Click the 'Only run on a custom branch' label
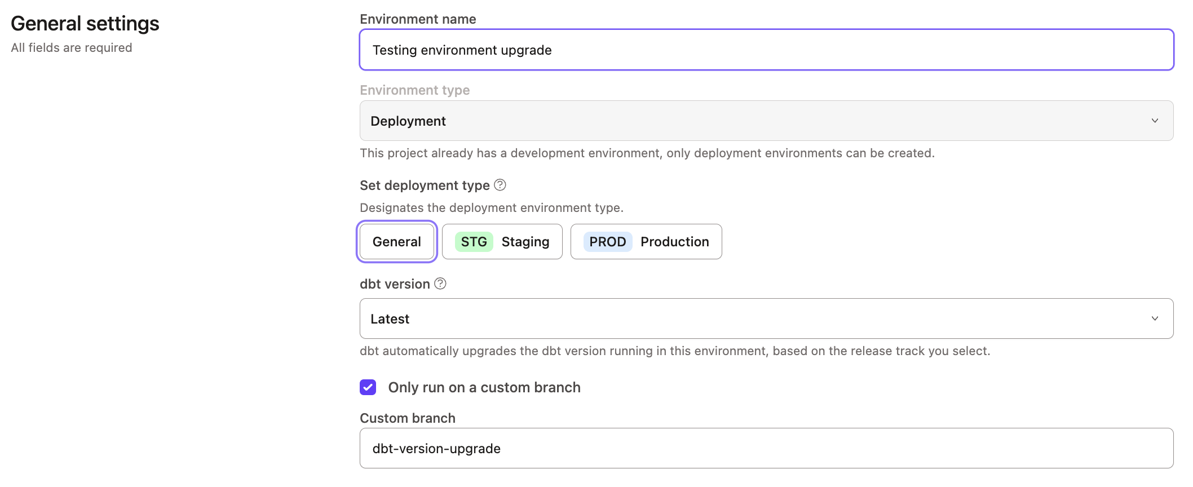This screenshot has width=1193, height=487. click(x=484, y=388)
